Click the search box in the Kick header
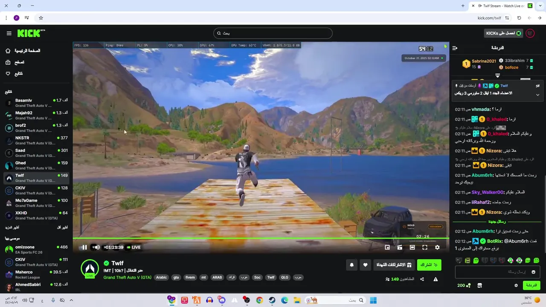 pos(273,33)
